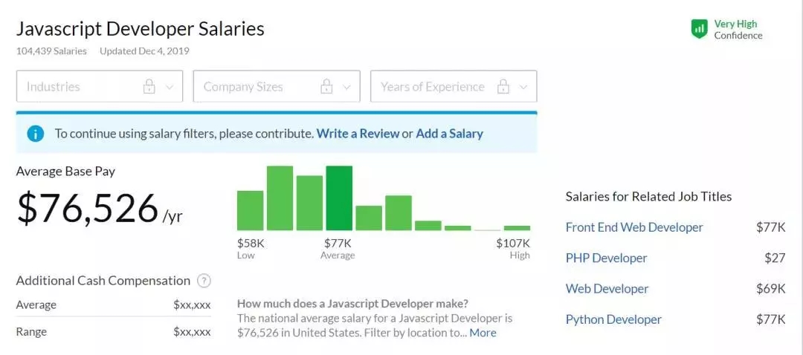Expand the Industries dropdown chevron
Viewport: 803px width, 355px height.
point(170,87)
